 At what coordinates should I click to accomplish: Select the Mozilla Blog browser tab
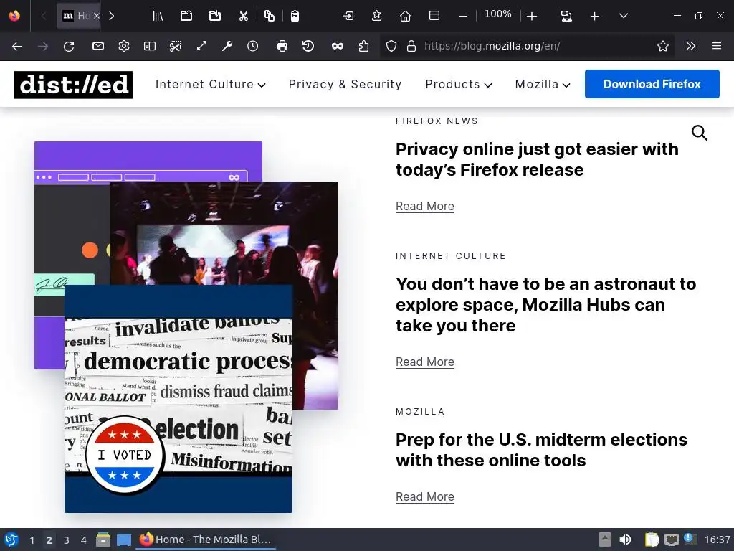coord(78,16)
